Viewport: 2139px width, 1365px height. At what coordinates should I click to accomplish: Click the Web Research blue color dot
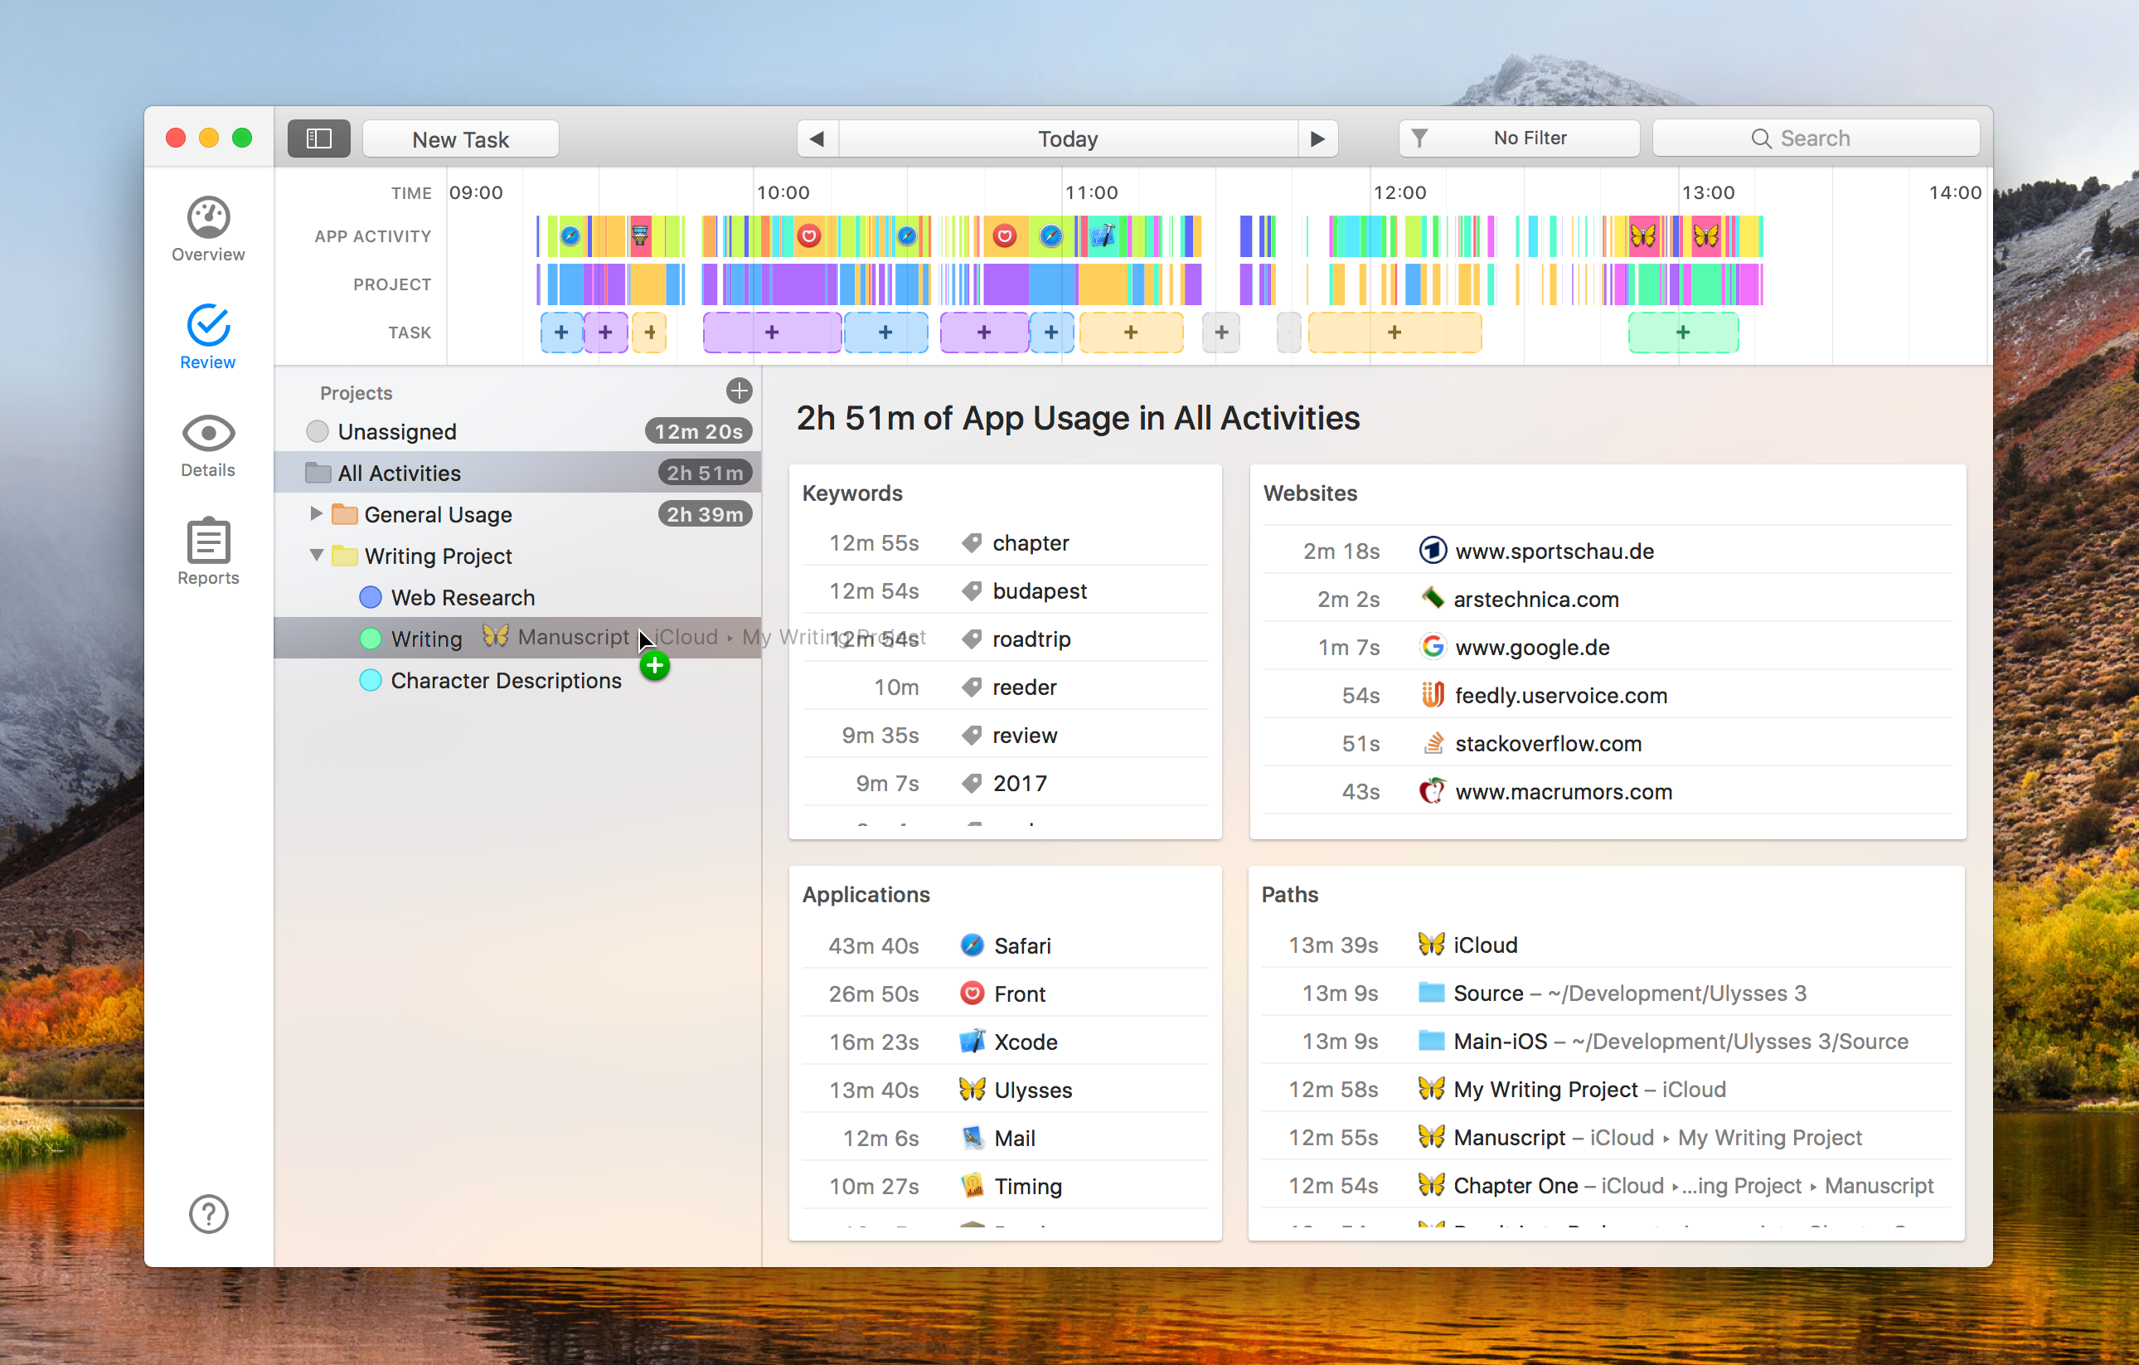[371, 597]
